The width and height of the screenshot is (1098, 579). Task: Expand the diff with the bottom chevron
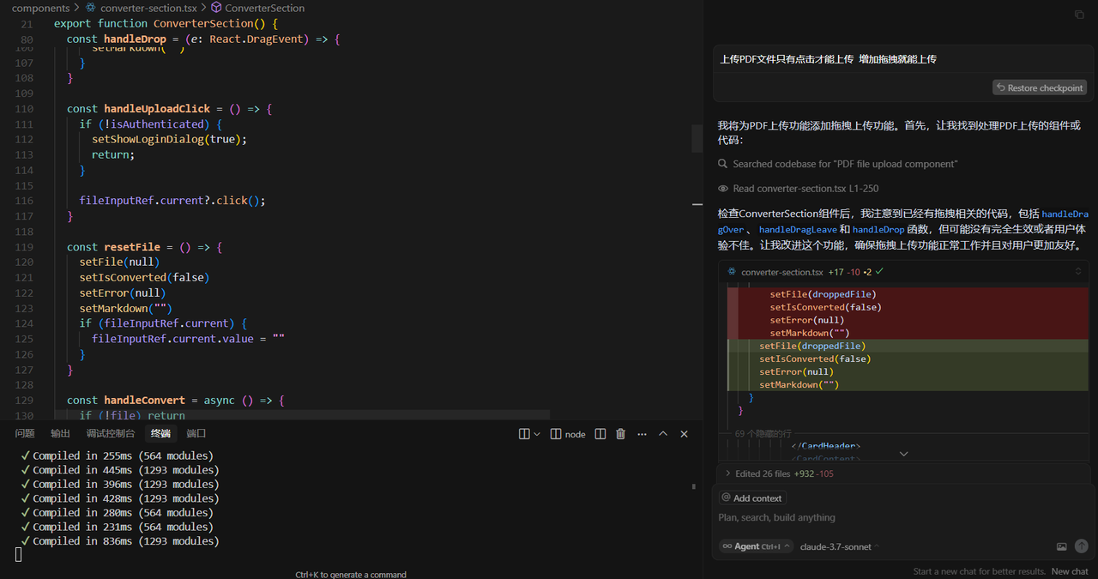(x=903, y=454)
